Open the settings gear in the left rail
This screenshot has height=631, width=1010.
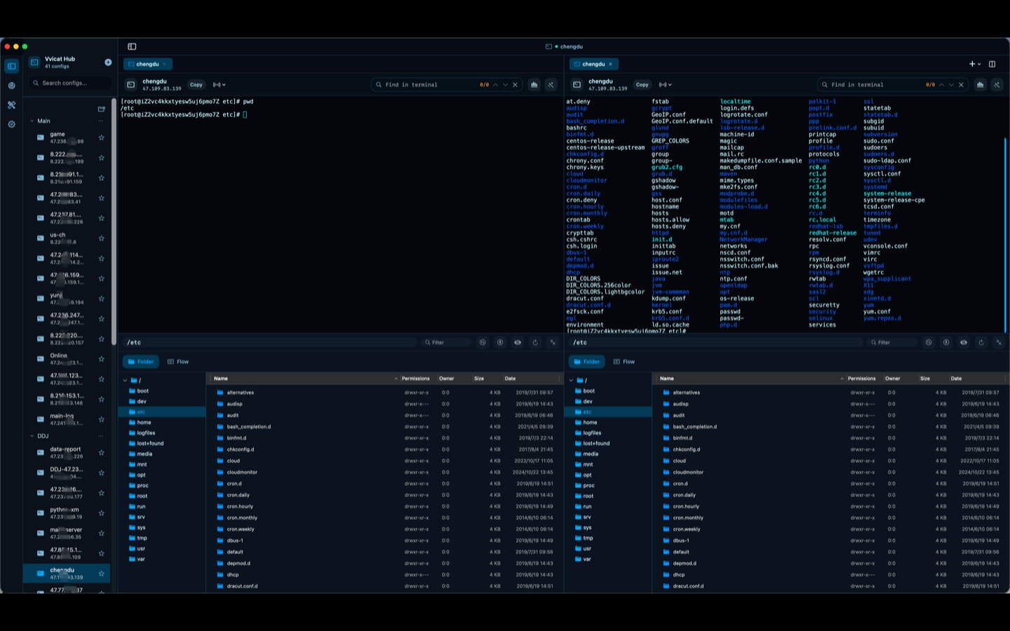(x=11, y=124)
